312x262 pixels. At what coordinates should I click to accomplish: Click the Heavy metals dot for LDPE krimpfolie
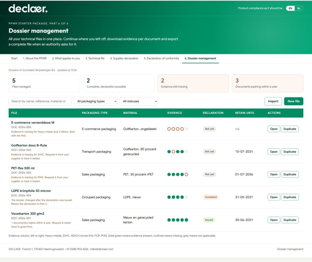tap(169, 197)
